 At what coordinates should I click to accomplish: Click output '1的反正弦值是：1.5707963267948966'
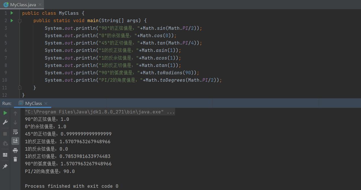(x=68, y=142)
